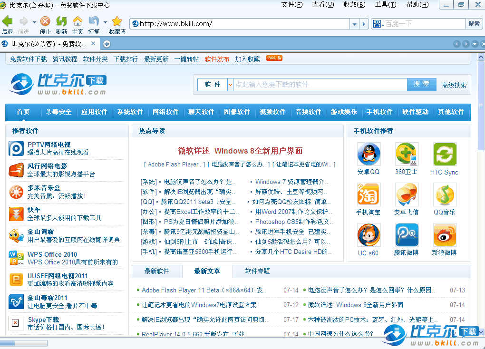
Task: Click the RSS feed badge
Action: pyautogui.click(x=274, y=58)
